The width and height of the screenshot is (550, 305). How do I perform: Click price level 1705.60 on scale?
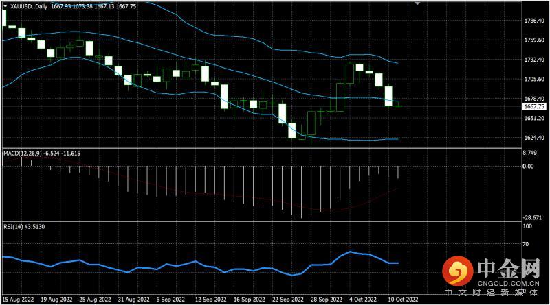534,79
